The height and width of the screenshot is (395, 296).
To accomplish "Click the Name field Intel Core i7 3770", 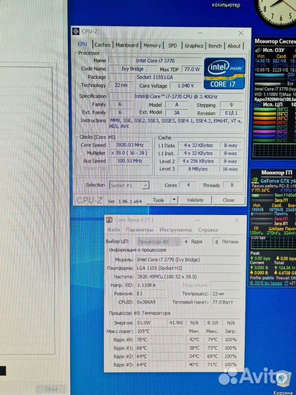I will pos(155,61).
